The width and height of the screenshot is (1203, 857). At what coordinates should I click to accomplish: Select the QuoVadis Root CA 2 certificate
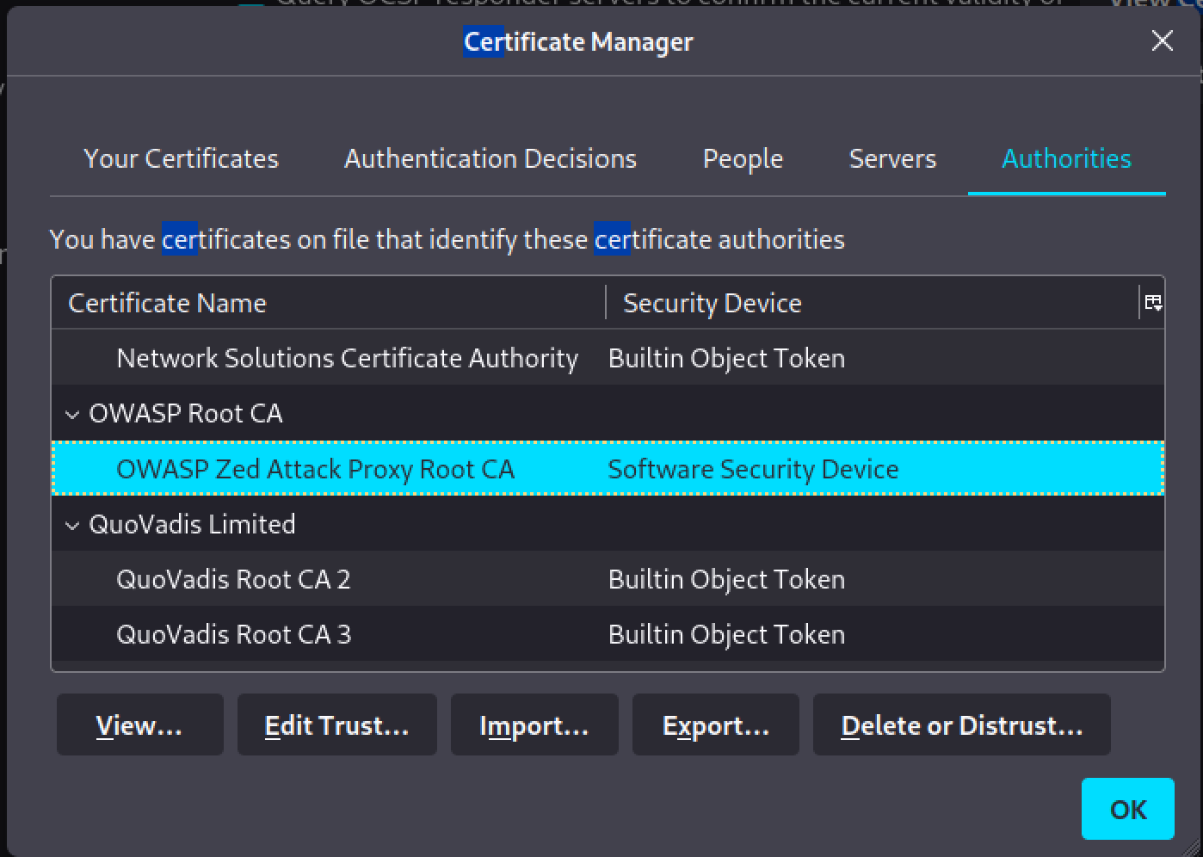(x=233, y=579)
